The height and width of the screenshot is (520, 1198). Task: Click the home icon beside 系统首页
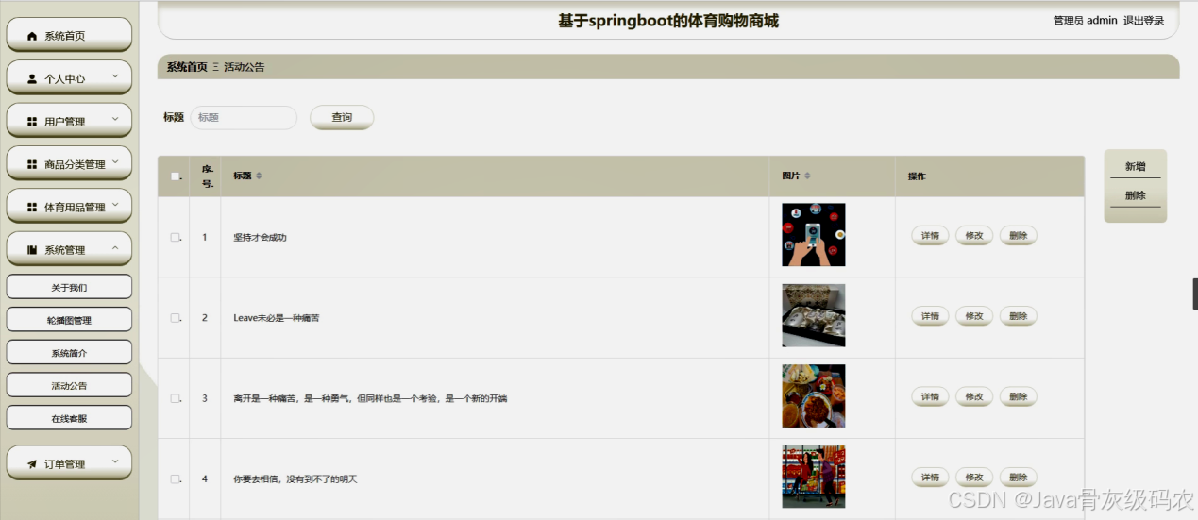[x=32, y=36]
